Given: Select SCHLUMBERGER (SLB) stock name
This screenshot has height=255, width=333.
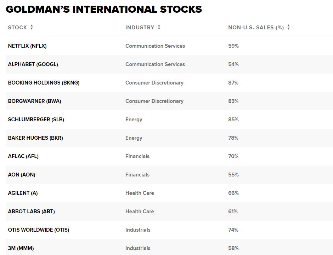Looking at the screenshot, I should [36, 120].
